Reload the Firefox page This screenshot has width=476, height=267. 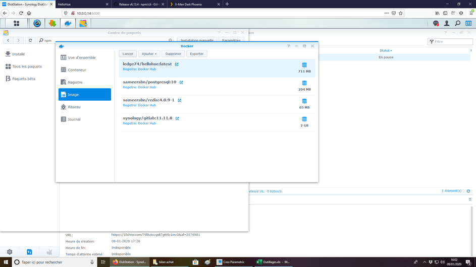point(21,13)
